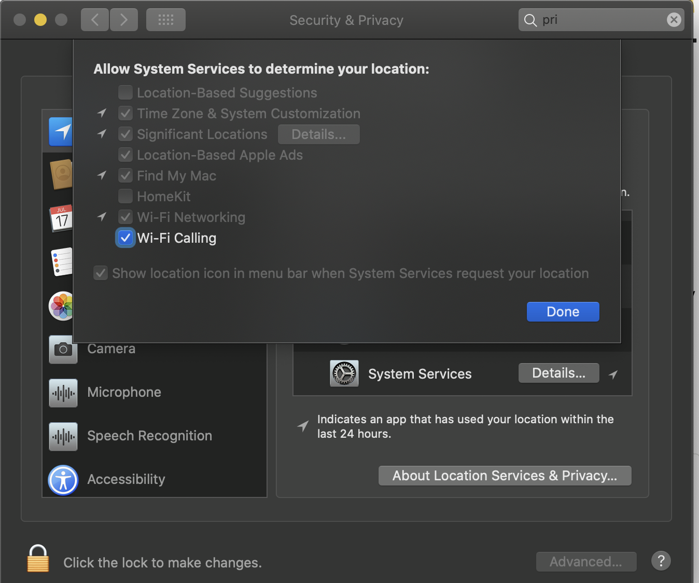The height and width of the screenshot is (583, 699).
Task: Click the Location Services arrow icon in sidebar
Action: pyautogui.click(x=61, y=131)
